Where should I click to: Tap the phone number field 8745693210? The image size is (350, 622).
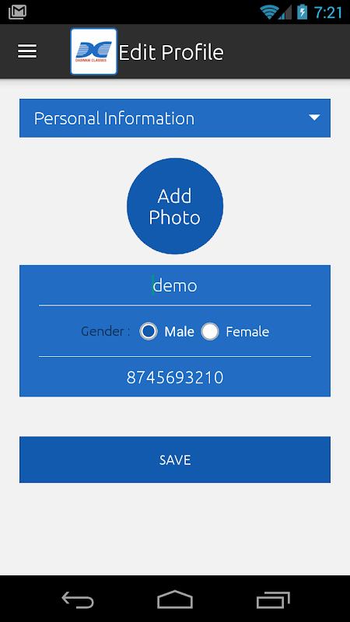pyautogui.click(x=175, y=378)
